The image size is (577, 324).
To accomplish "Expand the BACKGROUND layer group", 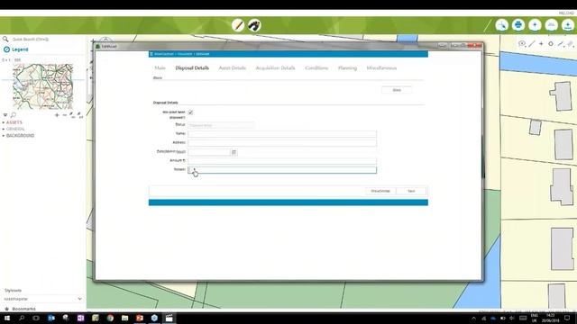I will [4, 136].
